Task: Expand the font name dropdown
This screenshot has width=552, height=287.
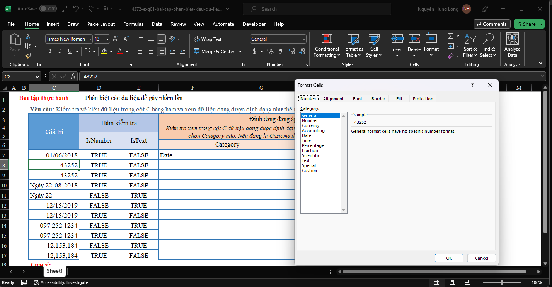Action: (x=90, y=39)
